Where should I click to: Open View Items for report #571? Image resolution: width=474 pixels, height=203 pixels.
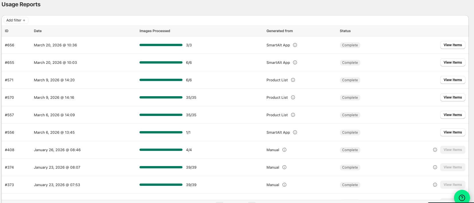[x=453, y=80]
